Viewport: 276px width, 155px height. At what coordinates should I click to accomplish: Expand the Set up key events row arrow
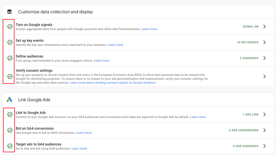click(265, 42)
